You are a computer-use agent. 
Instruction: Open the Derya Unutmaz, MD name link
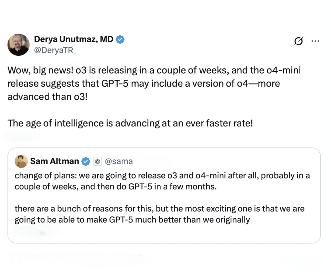coord(73,40)
